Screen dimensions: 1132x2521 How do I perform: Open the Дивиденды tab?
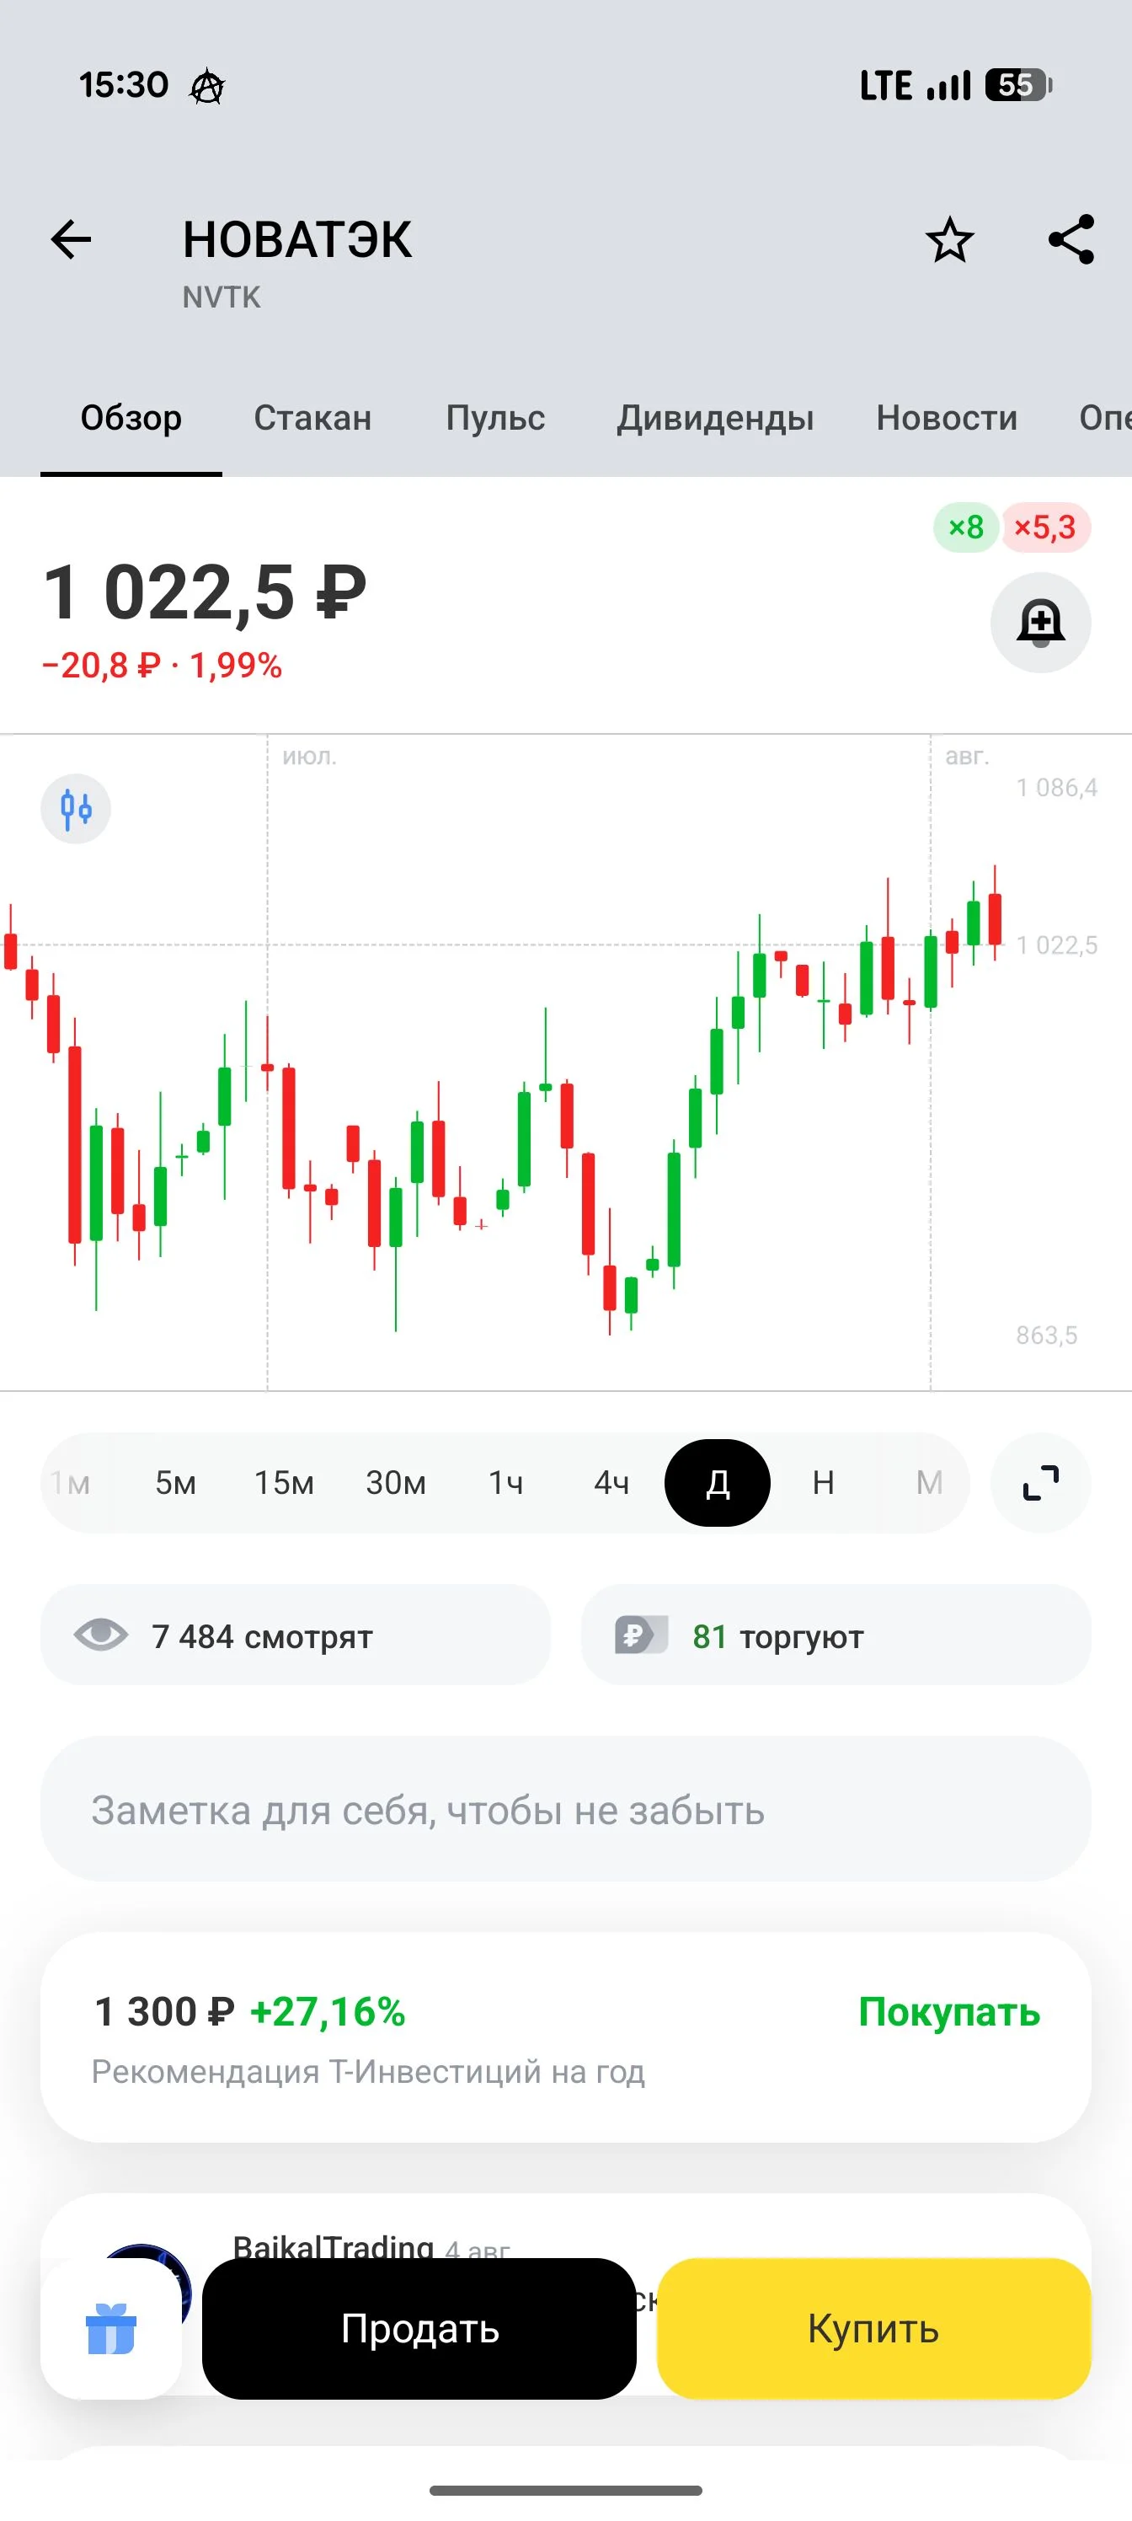click(x=715, y=418)
